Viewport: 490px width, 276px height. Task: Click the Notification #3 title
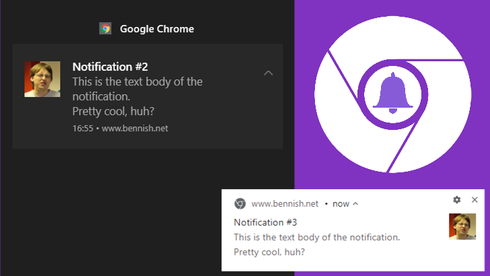point(265,221)
